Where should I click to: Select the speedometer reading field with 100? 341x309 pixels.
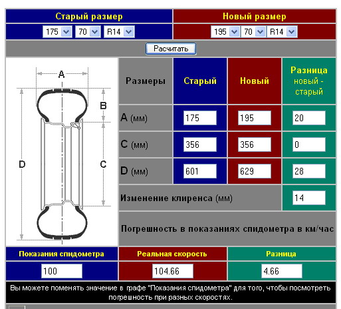click(x=62, y=271)
